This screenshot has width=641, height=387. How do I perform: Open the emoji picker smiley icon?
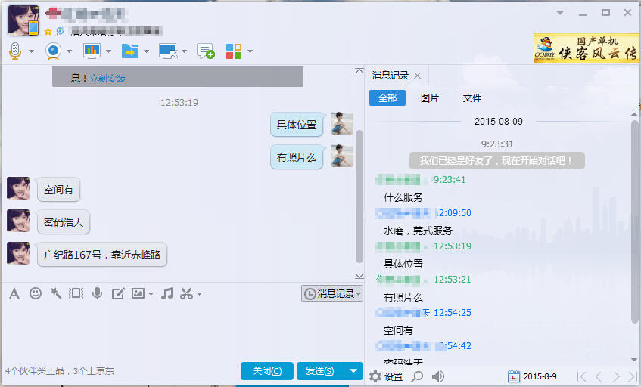pos(36,293)
